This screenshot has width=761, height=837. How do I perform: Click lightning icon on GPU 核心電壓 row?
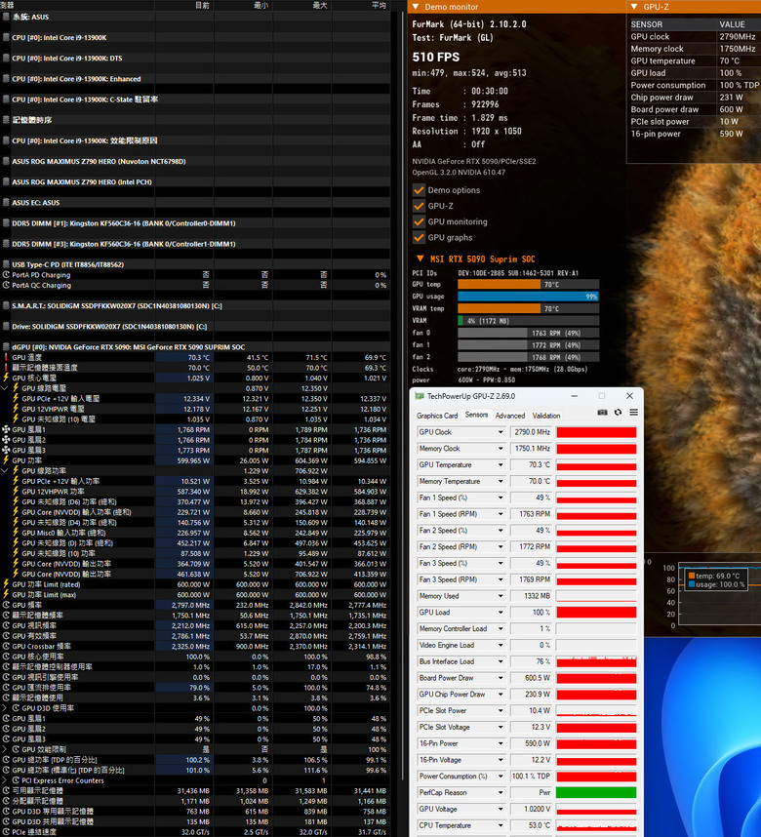pos(6,378)
